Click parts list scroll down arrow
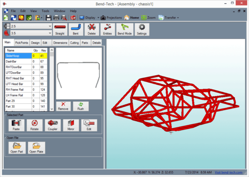Image resolution: width=249 pixels, height=177 pixels. (52, 109)
